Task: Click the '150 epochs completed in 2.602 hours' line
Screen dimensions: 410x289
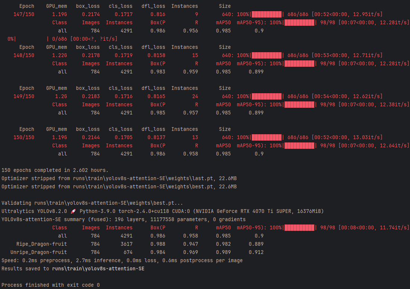Action: click(x=55, y=170)
